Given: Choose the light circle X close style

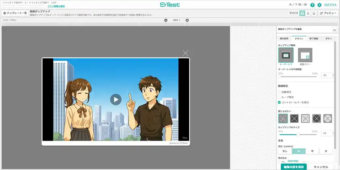Looking at the screenshot, I should coord(328,118).
